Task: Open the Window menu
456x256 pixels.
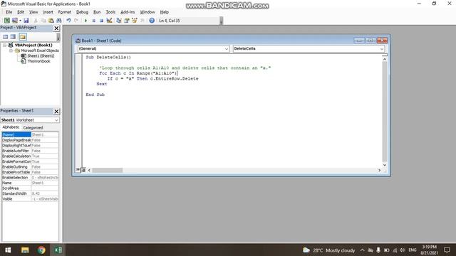Action: point(147,12)
